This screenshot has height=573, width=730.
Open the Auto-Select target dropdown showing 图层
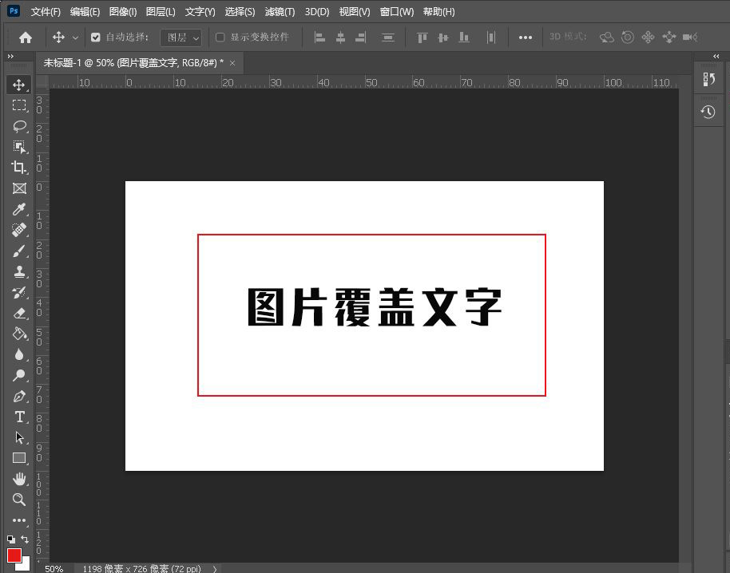tap(181, 37)
